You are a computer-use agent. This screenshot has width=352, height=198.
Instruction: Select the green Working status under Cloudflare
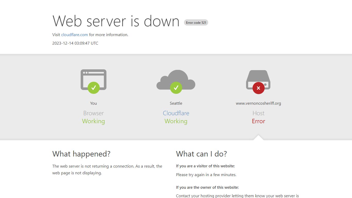[x=176, y=121]
